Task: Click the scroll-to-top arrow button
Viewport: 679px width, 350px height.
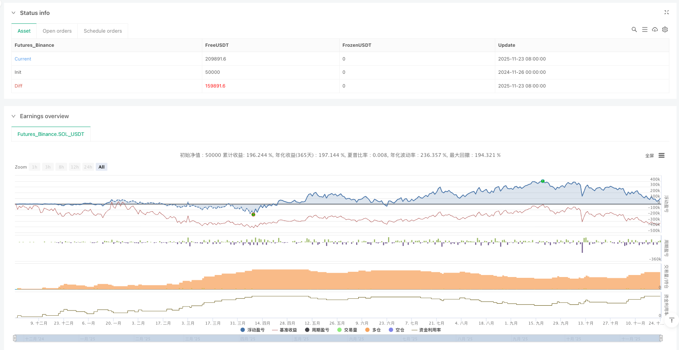Action: [671, 321]
